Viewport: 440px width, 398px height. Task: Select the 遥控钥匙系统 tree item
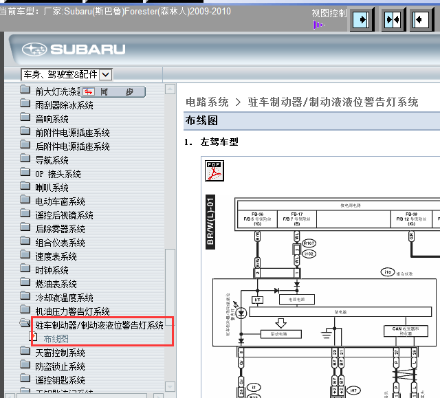coord(60,380)
